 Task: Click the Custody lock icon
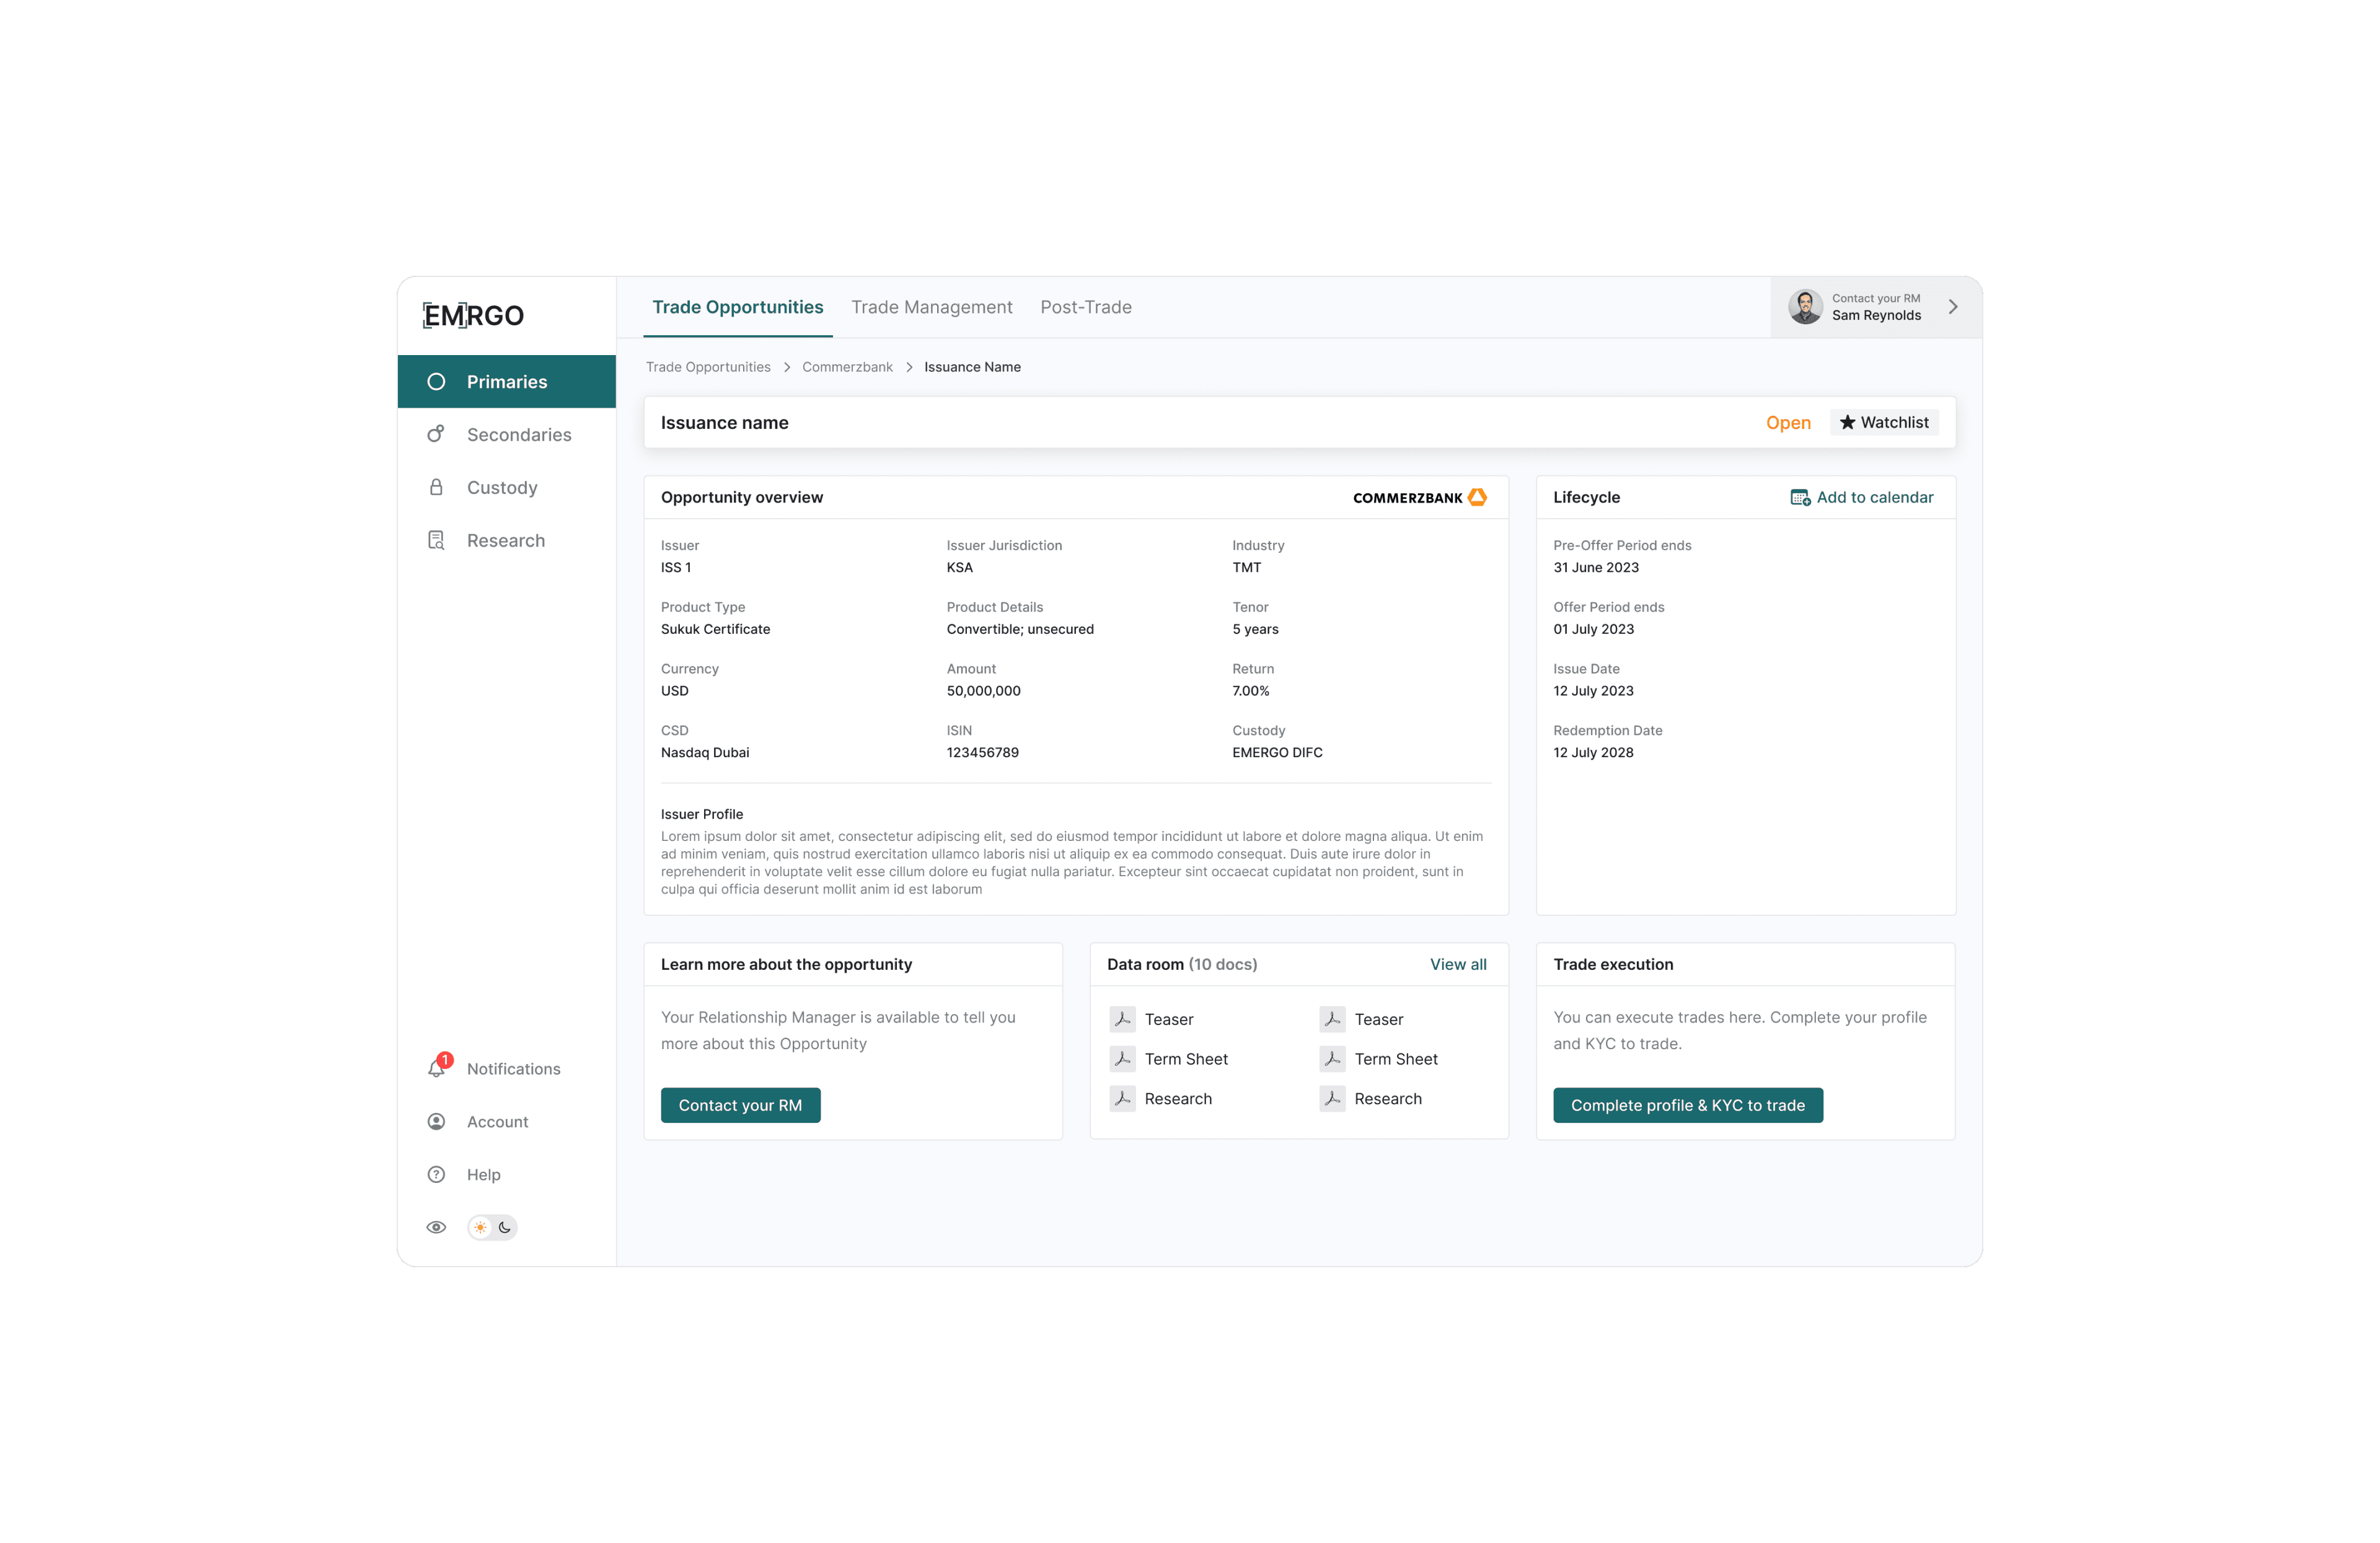coord(436,487)
